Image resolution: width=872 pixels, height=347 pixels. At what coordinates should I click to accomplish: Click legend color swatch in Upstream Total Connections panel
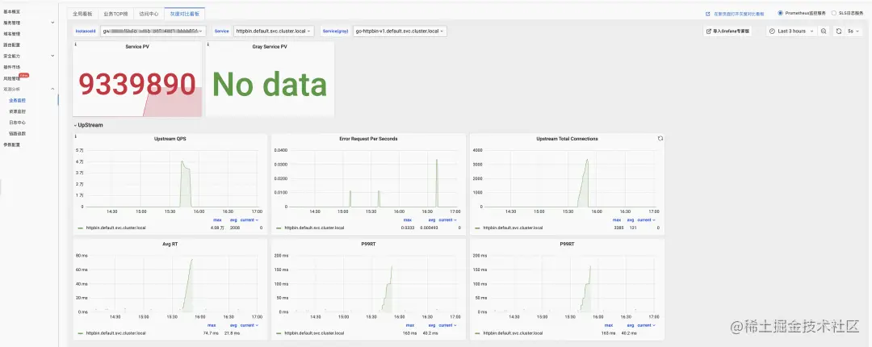pos(478,228)
